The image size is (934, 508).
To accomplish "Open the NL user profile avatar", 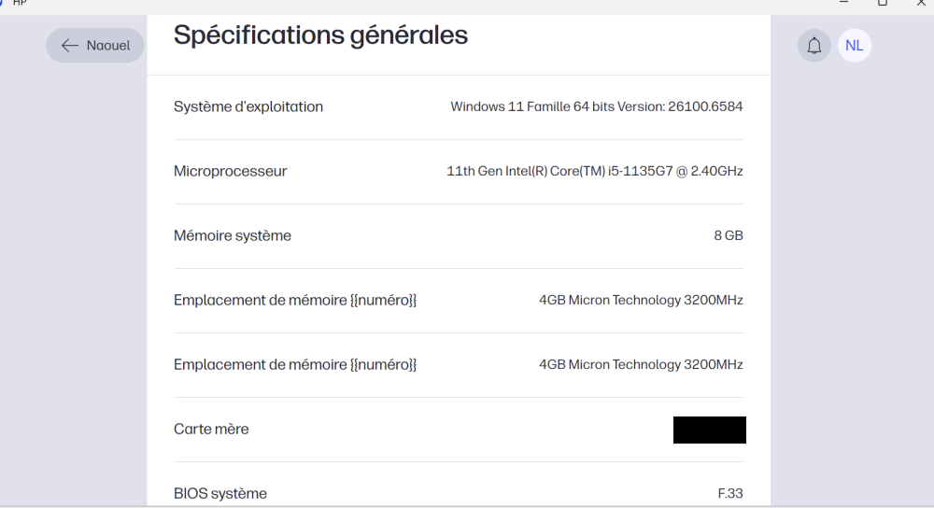I will pos(854,46).
